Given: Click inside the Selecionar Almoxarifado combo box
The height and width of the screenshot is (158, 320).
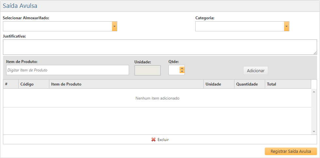Looking at the screenshot, I should click(x=57, y=26).
